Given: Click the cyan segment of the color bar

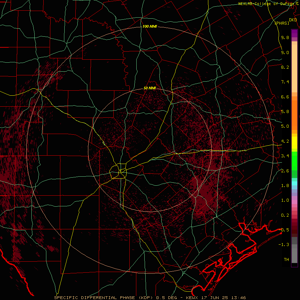Looking at the screenshot, I should (x=294, y=183).
